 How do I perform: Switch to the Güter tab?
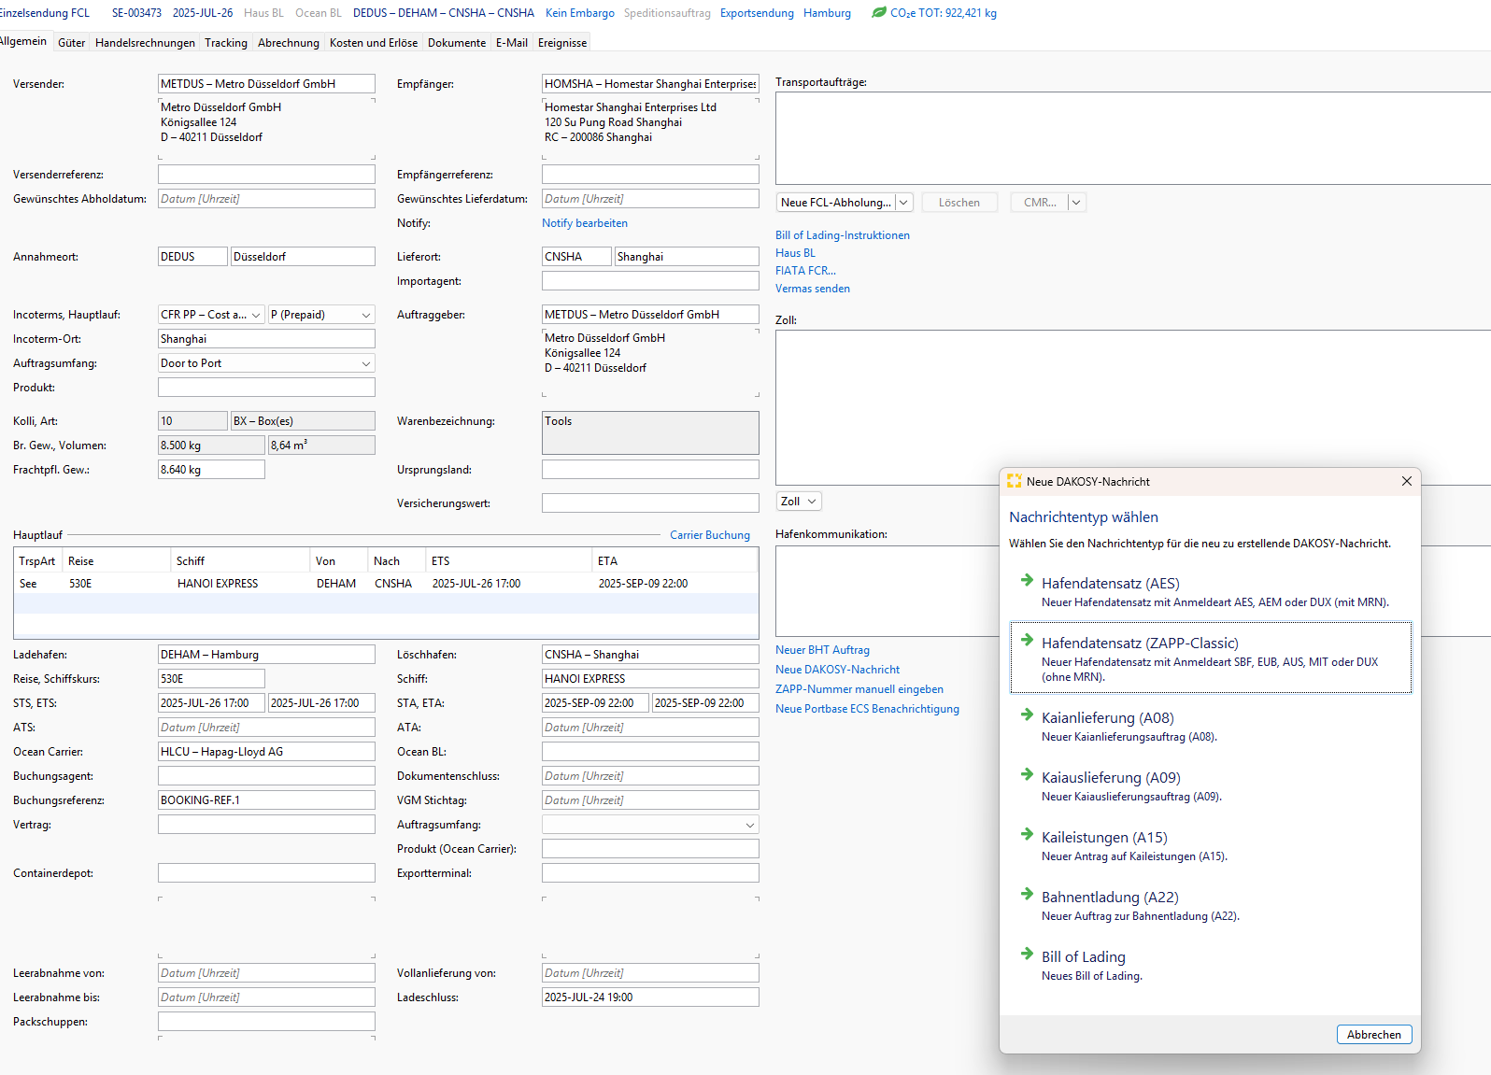coord(71,43)
